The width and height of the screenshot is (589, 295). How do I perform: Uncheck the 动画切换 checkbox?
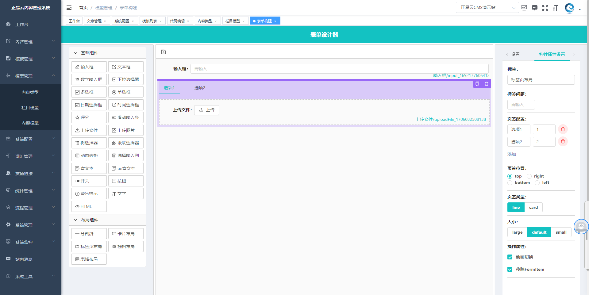pos(510,257)
